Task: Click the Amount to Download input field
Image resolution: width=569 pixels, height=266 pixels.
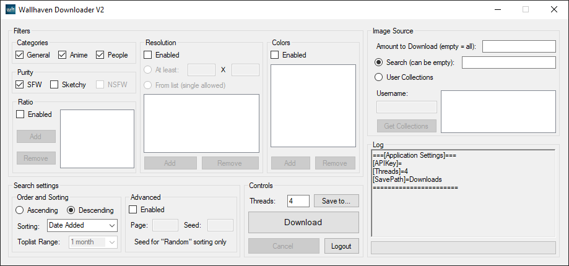Action: pos(519,46)
